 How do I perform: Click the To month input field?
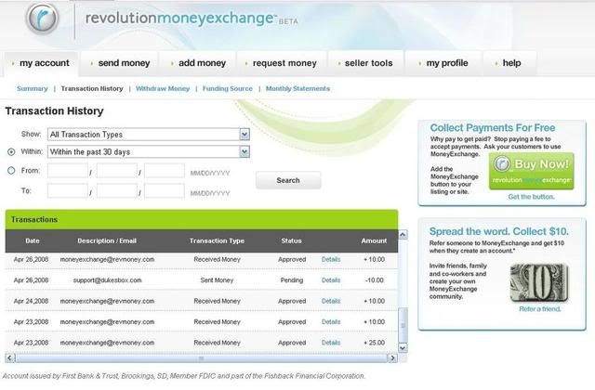pos(68,190)
